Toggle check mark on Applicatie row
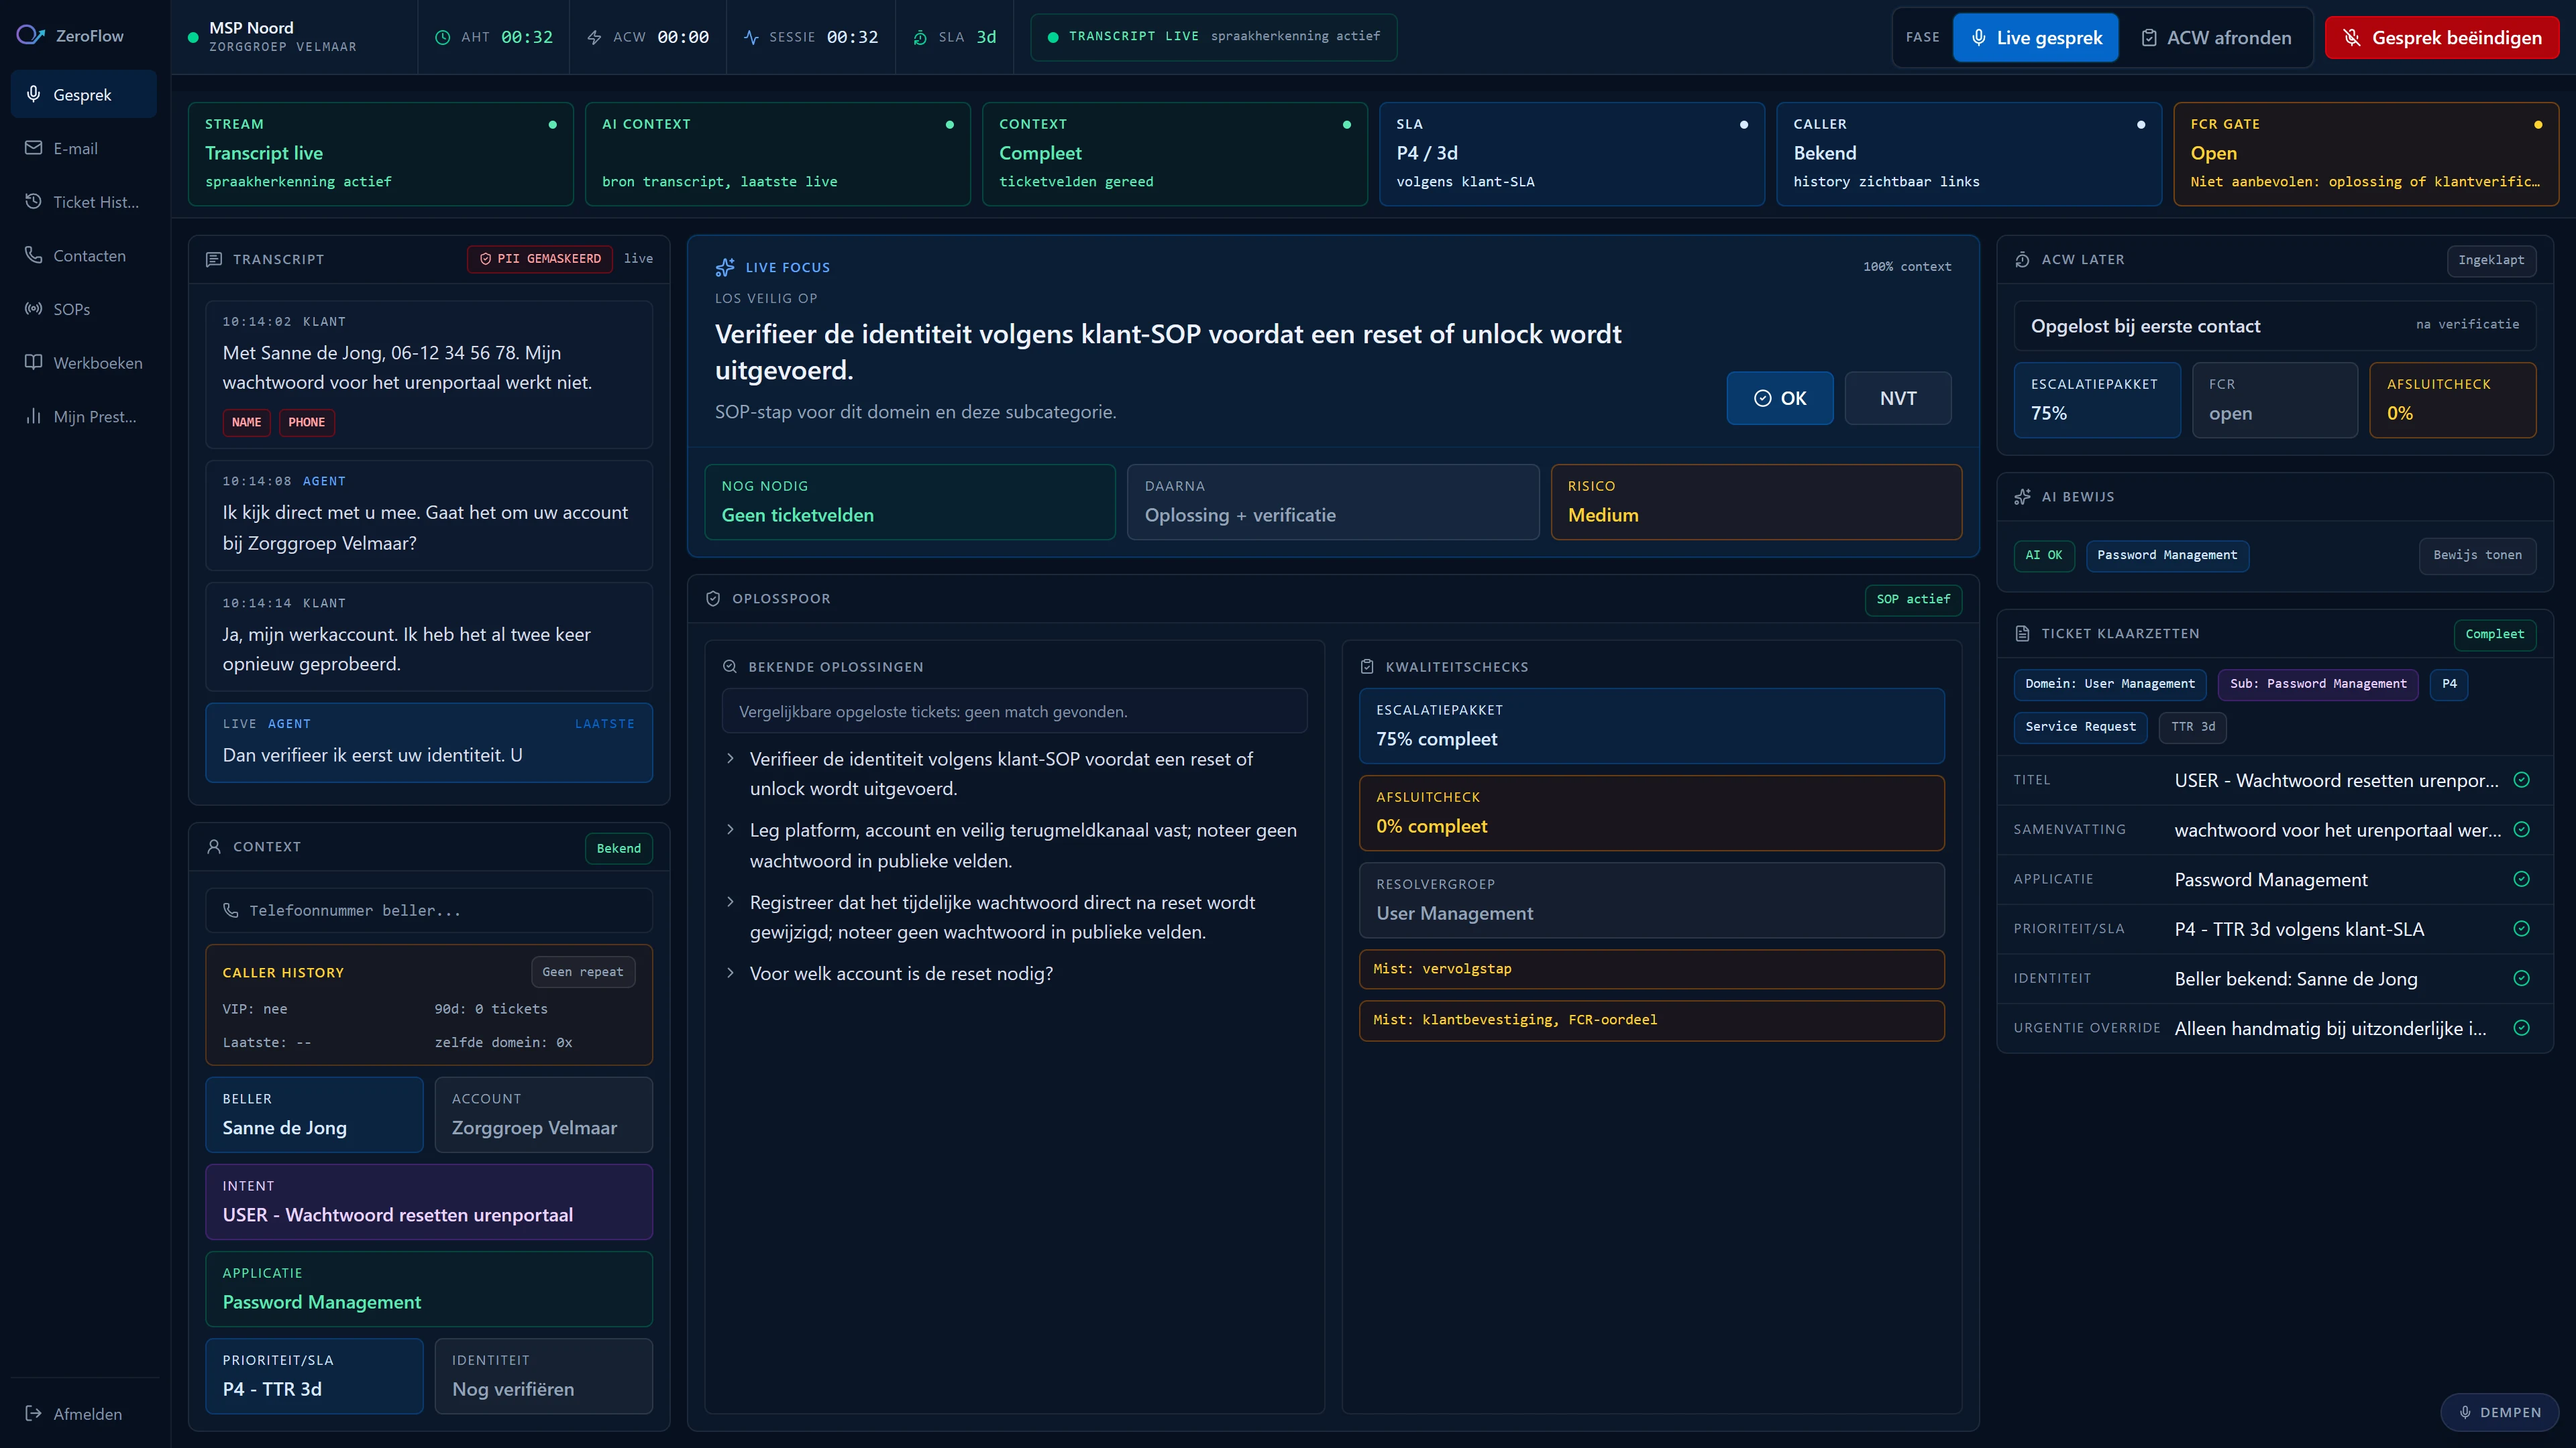This screenshot has width=2576, height=1448. click(2522, 880)
